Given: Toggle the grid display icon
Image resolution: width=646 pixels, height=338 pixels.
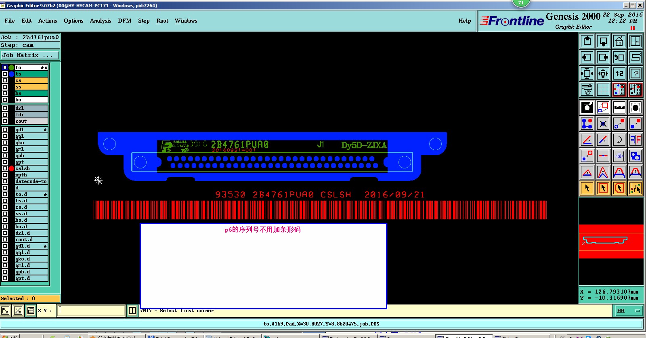Looking at the screenshot, I should click(603, 90).
